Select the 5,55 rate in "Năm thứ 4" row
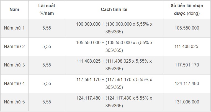The width and height of the screenshot is (211, 112). point(47,83)
